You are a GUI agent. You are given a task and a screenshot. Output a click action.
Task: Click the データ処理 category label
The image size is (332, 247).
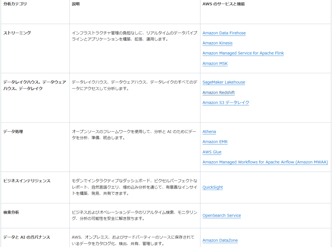pos(13,132)
